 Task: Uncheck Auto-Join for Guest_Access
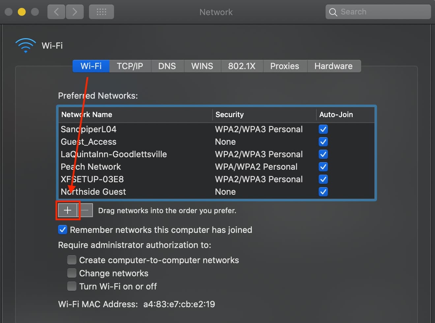point(323,142)
